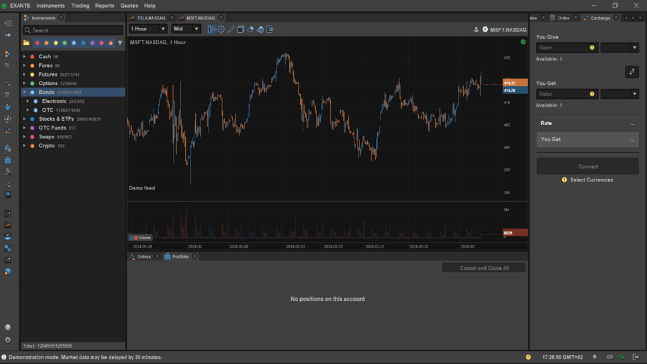Close the Portfolio tab
Image resolution: width=647 pixels, height=364 pixels.
195,257
